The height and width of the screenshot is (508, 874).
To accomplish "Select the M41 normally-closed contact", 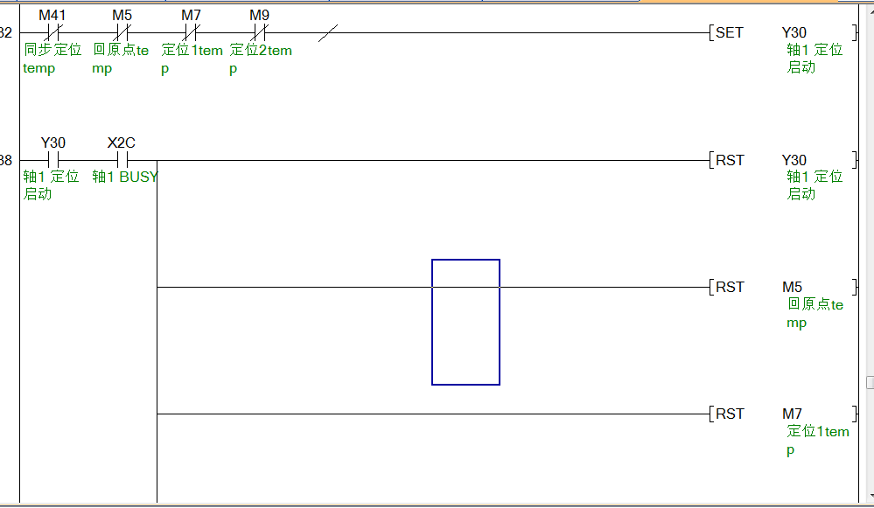I will coord(52,33).
